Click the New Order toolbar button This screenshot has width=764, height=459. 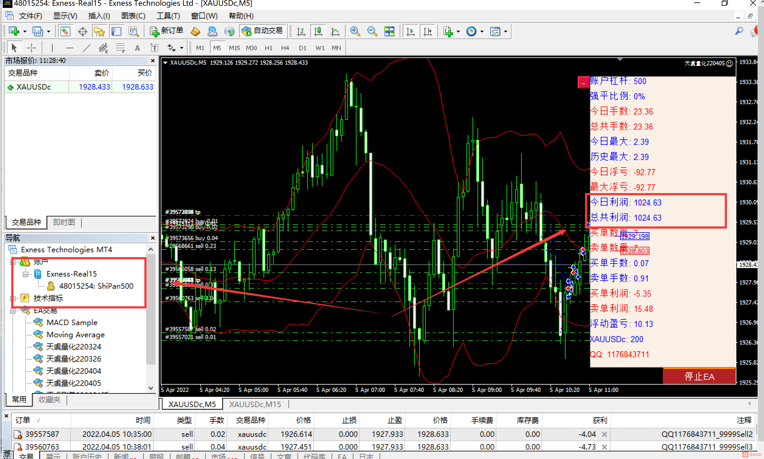pyautogui.click(x=167, y=31)
